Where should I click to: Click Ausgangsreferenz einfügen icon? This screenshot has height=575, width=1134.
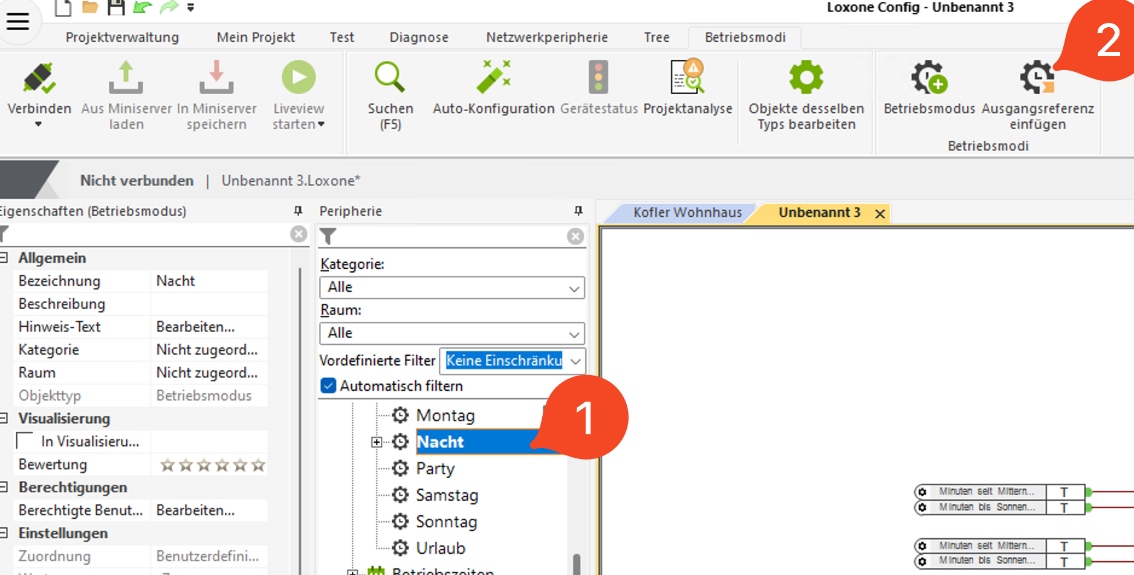coord(1037,77)
